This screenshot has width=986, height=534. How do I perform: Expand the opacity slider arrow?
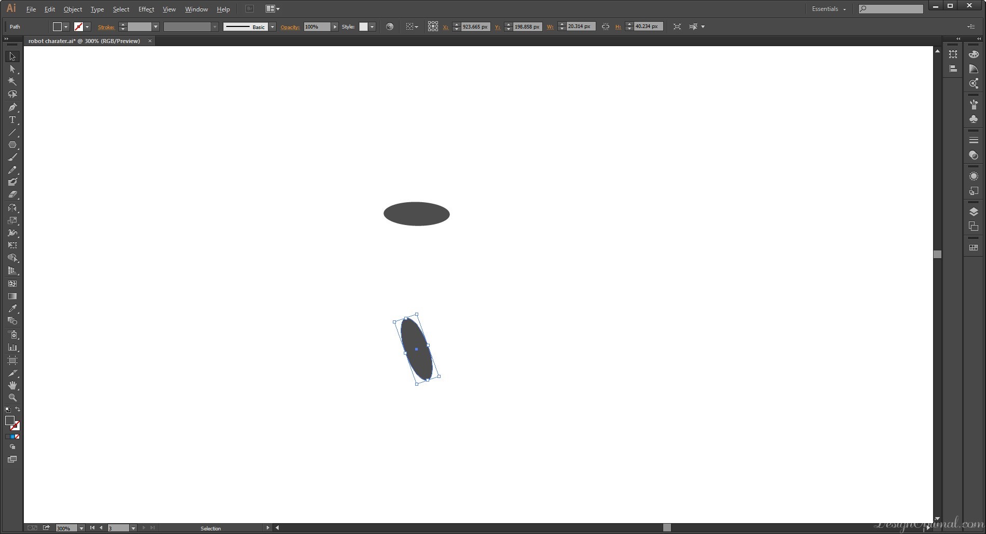[335, 26]
